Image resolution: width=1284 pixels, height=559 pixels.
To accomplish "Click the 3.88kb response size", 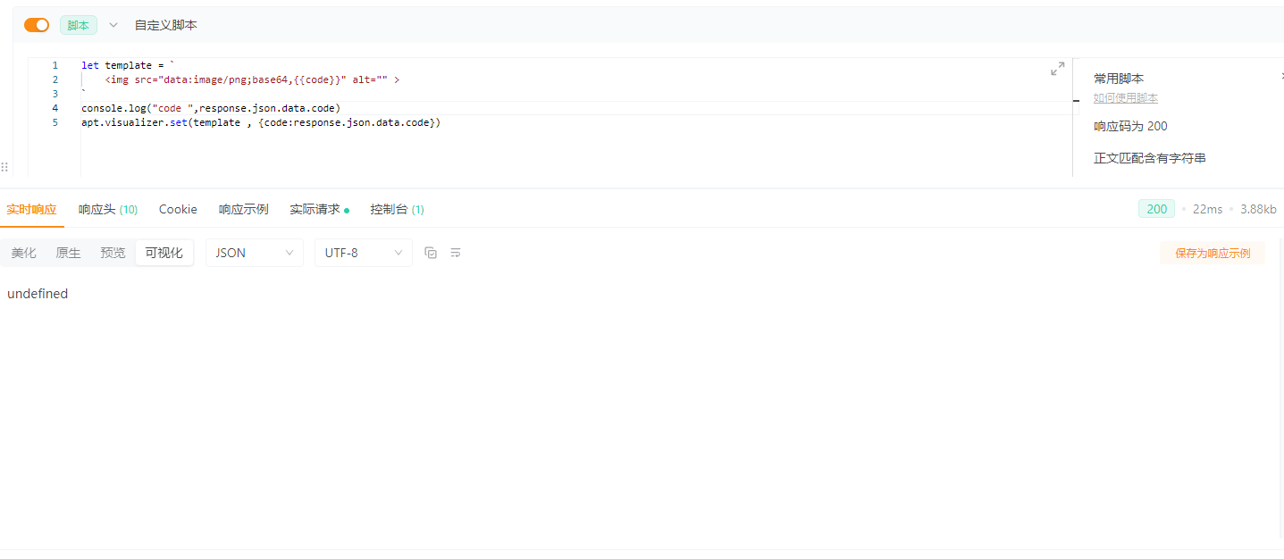I will pos(1258,209).
